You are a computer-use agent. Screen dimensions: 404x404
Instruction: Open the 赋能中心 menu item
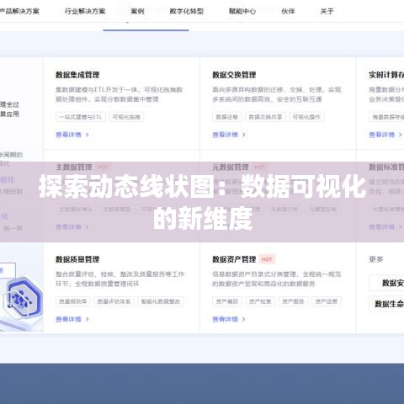(242, 11)
